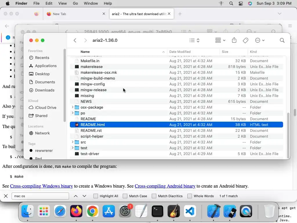Expand the po folder
The width and height of the screenshot is (297, 223).
[73, 113]
